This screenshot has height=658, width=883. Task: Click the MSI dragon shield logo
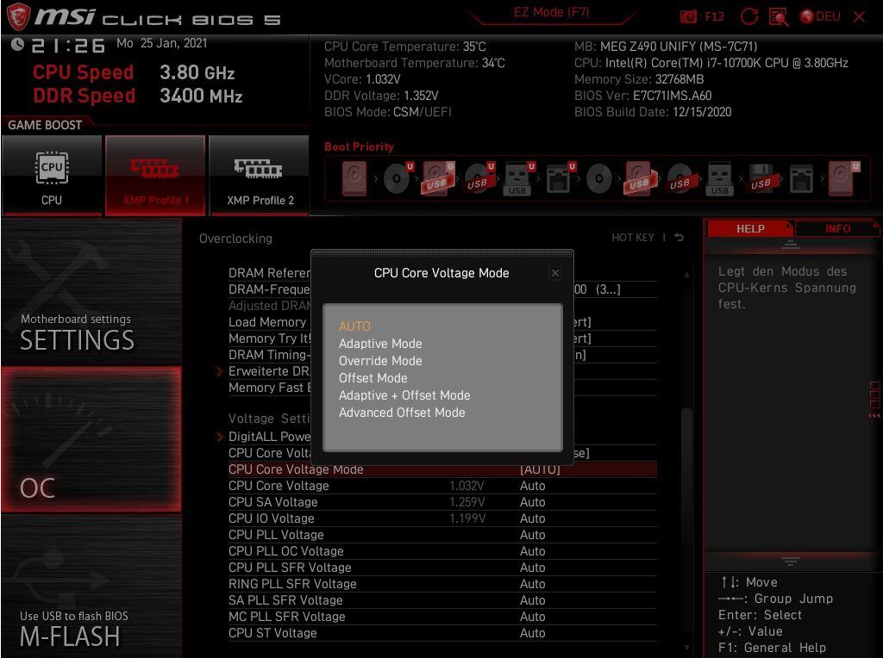pos(18,17)
